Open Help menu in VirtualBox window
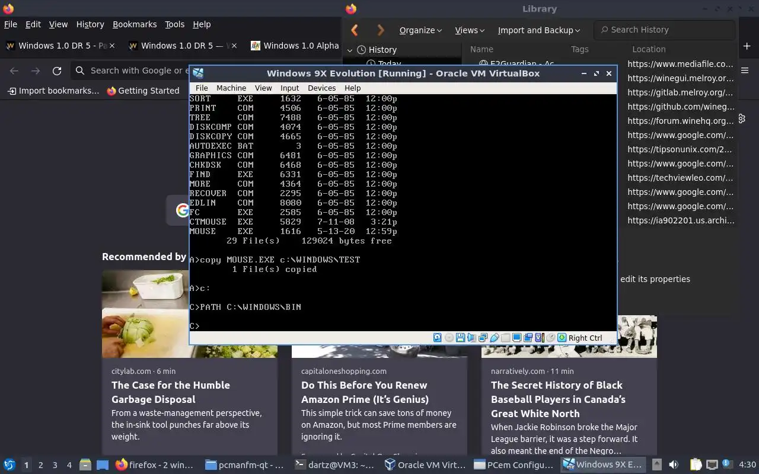Viewport: 759px width, 474px height. 353,88
